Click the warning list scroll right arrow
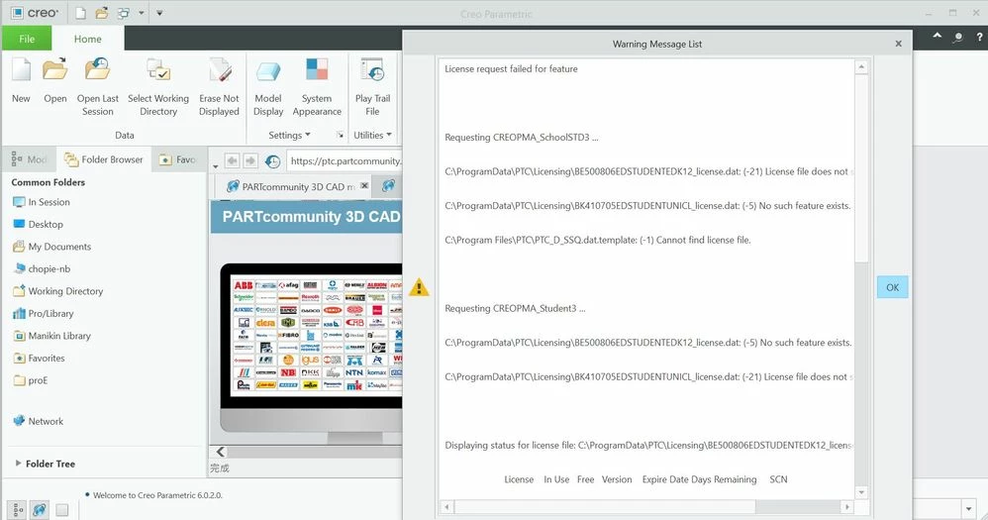The width and height of the screenshot is (988, 520). pyautogui.click(x=846, y=507)
